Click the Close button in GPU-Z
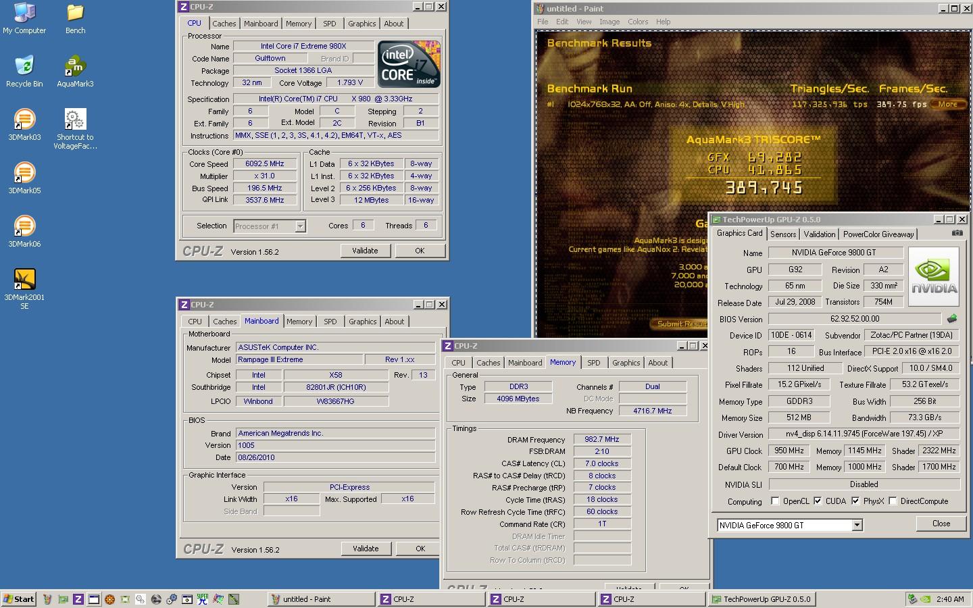Viewport: 973px width, 608px height. pos(941,524)
